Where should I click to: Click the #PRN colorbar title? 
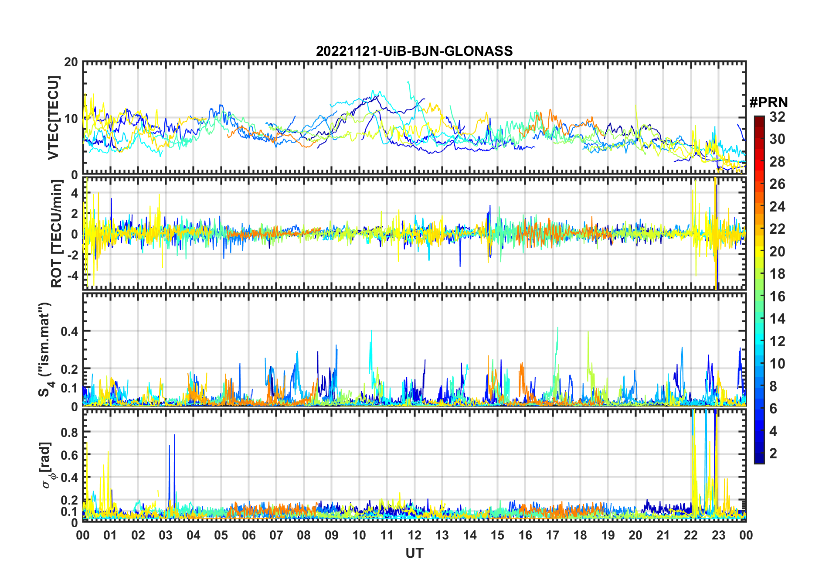coord(768,102)
